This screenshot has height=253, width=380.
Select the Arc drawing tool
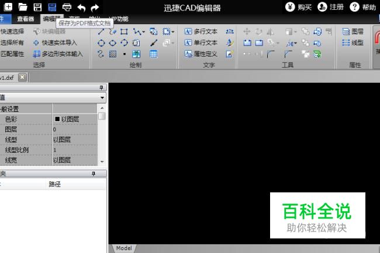pos(125,43)
